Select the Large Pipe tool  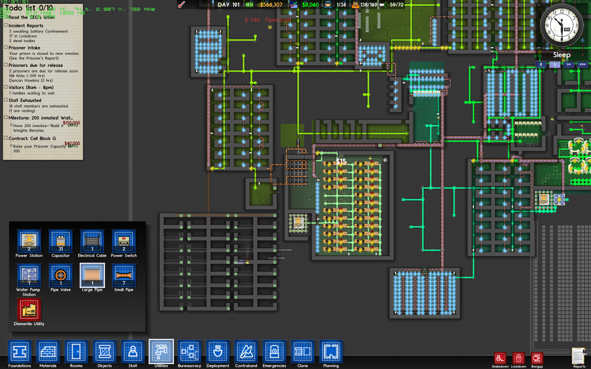[92, 275]
